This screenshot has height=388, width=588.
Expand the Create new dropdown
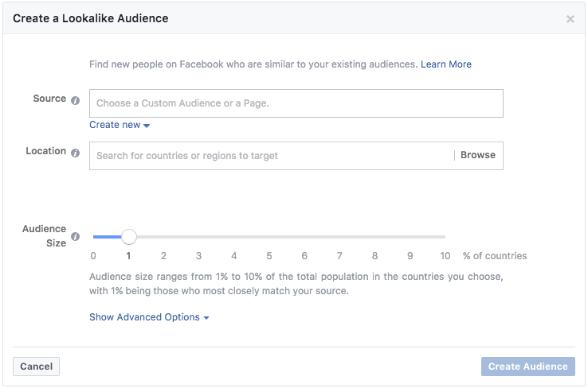120,125
